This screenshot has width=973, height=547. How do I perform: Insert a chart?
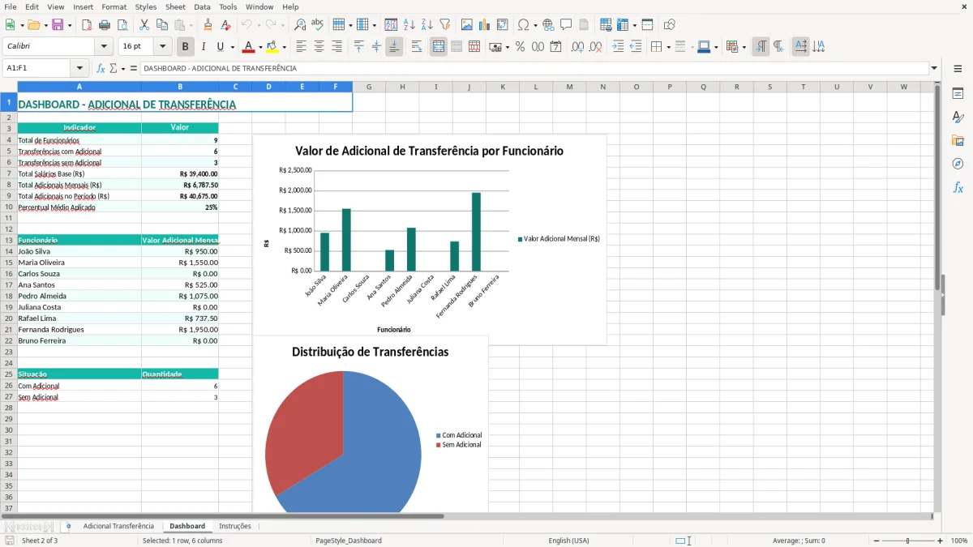(485, 25)
